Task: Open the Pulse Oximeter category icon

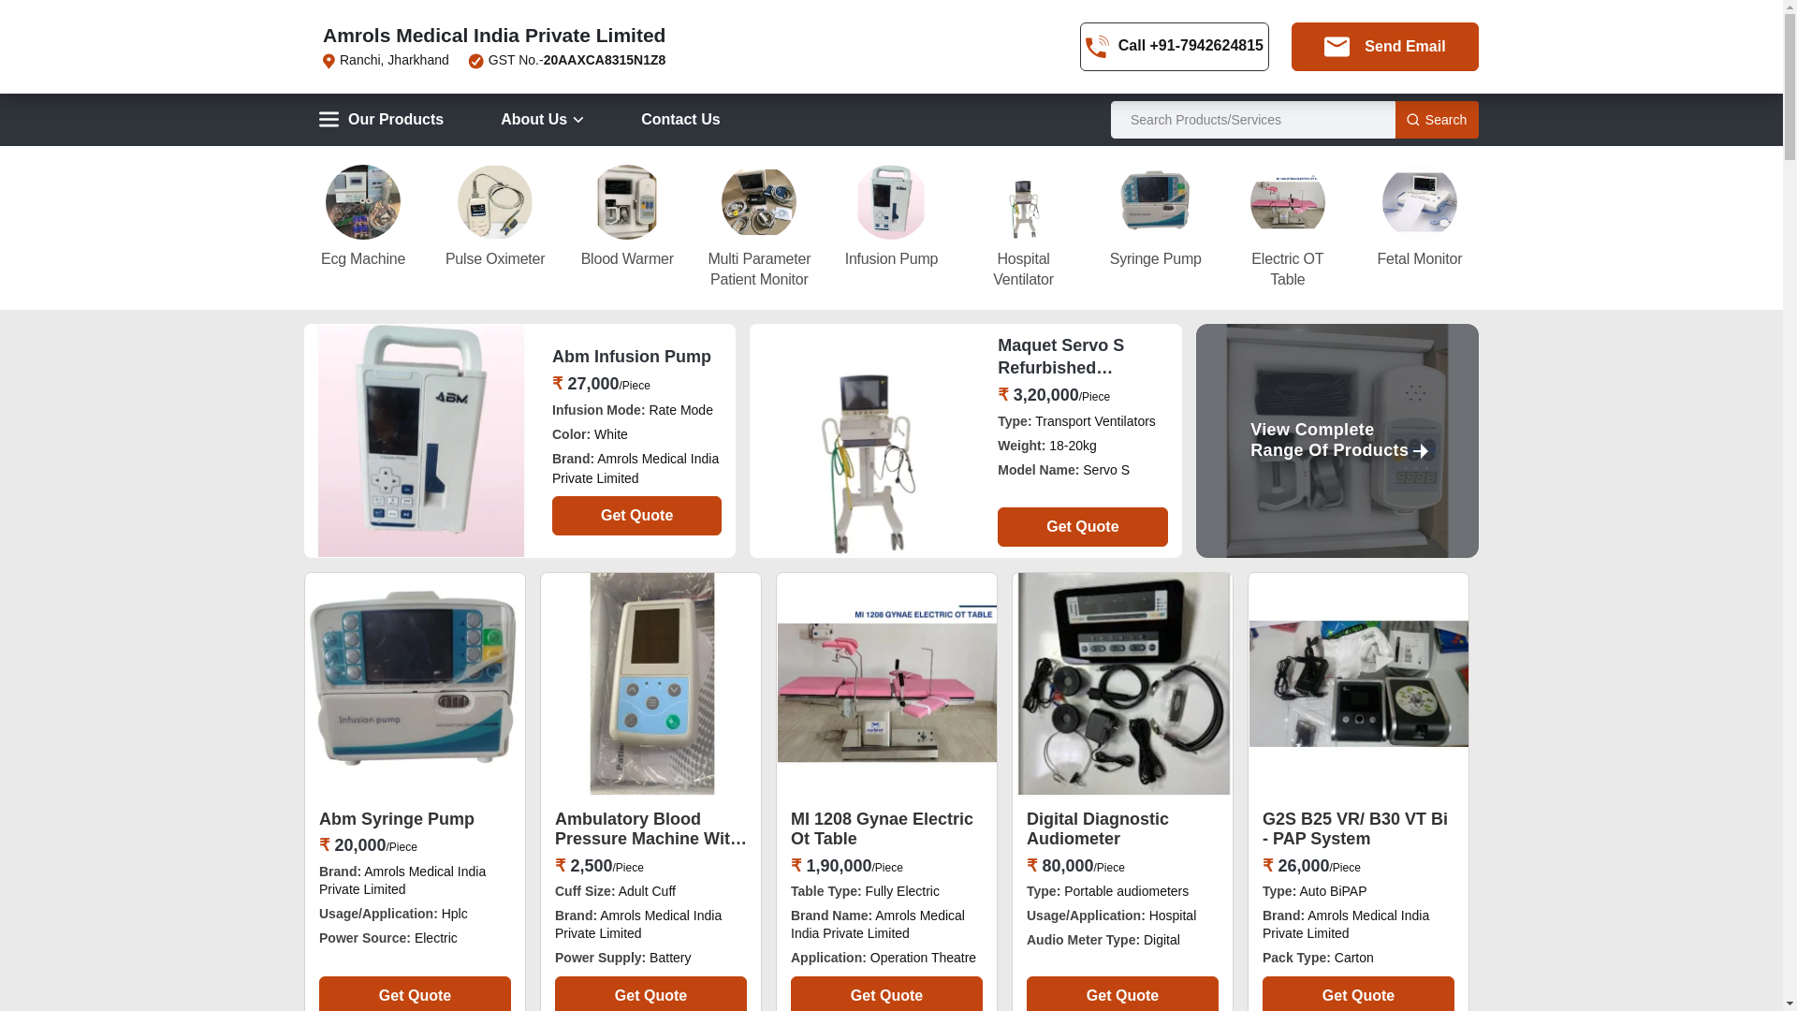Action: (495, 202)
